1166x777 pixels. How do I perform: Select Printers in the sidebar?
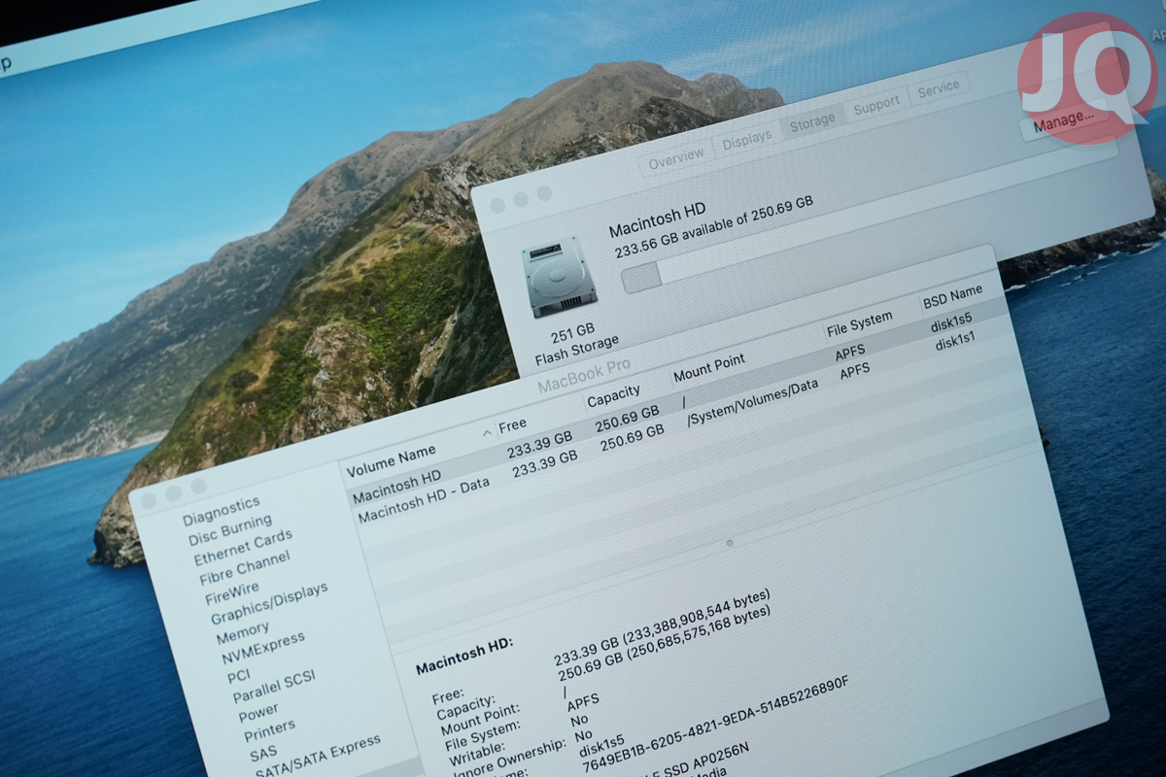click(270, 728)
